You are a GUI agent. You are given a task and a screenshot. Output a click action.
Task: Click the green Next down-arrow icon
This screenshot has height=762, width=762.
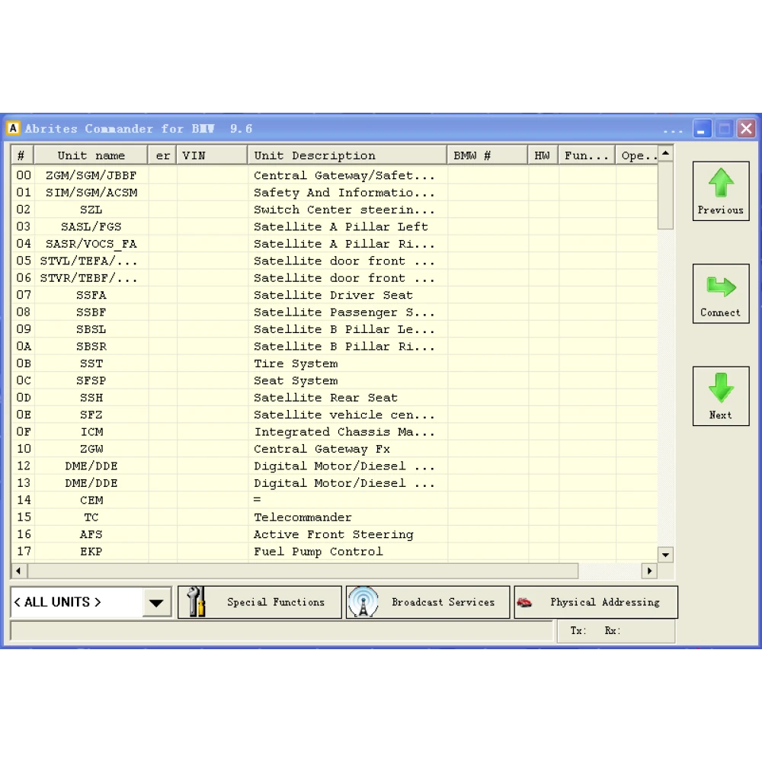[720, 389]
